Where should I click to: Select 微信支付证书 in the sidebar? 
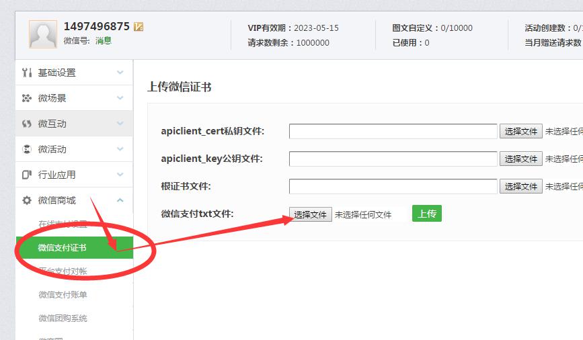(x=63, y=248)
